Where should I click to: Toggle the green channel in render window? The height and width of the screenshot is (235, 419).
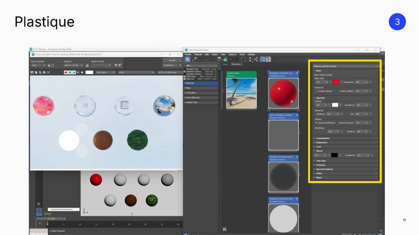click(70, 73)
